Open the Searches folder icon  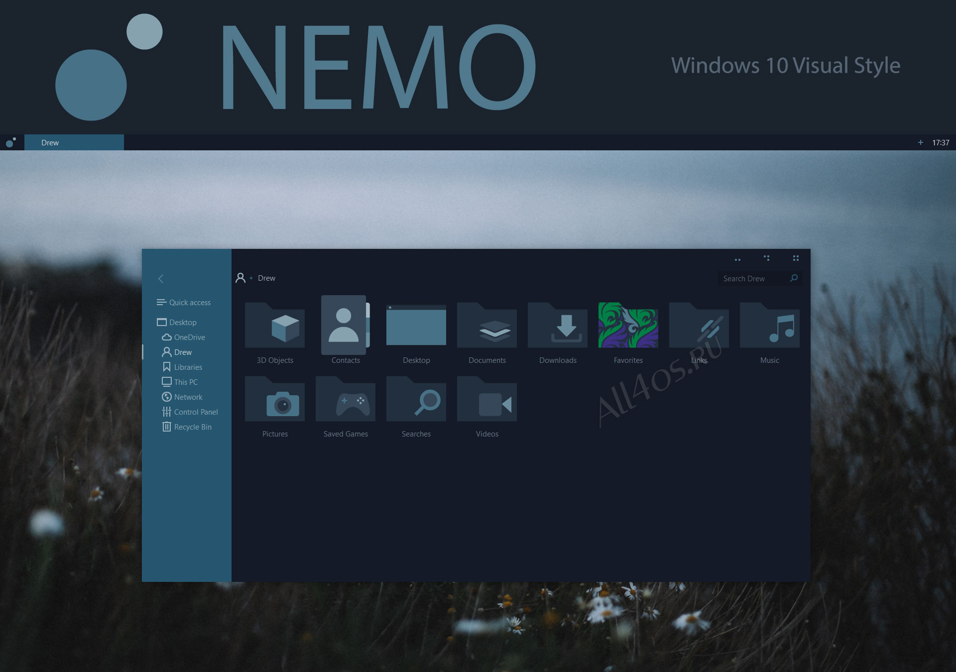pos(416,399)
